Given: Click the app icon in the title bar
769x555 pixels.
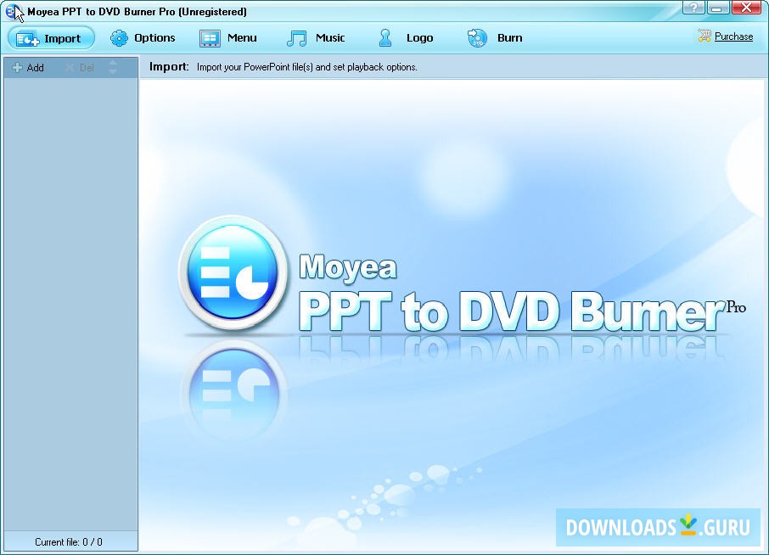Looking at the screenshot, I should pos(12,11).
